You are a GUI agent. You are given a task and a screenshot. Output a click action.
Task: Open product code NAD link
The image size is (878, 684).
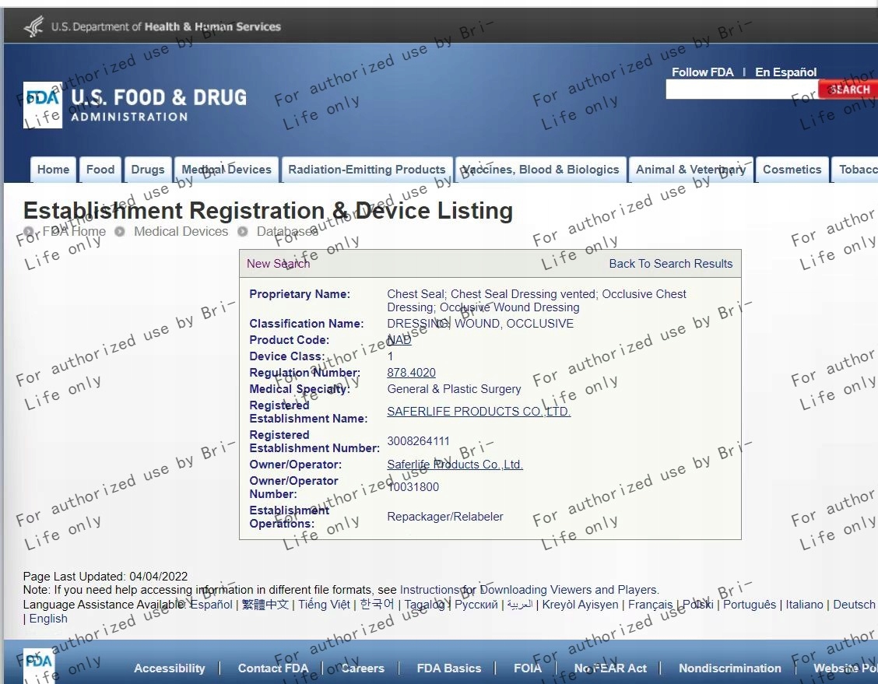click(x=399, y=340)
